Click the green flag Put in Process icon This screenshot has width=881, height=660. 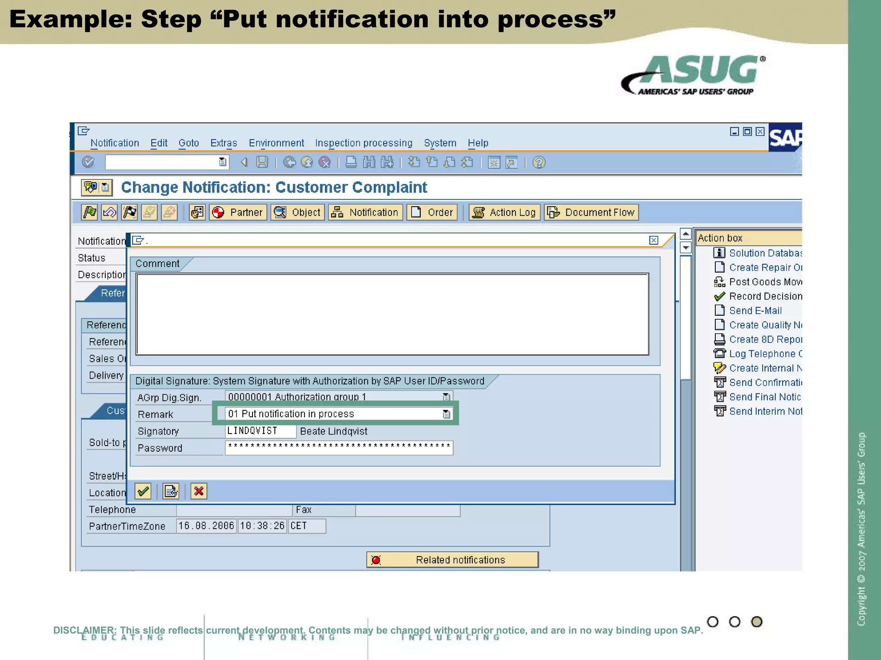click(x=89, y=212)
